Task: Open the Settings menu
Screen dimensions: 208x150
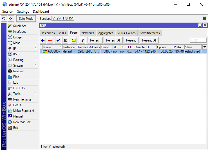Action: click(x=23, y=12)
